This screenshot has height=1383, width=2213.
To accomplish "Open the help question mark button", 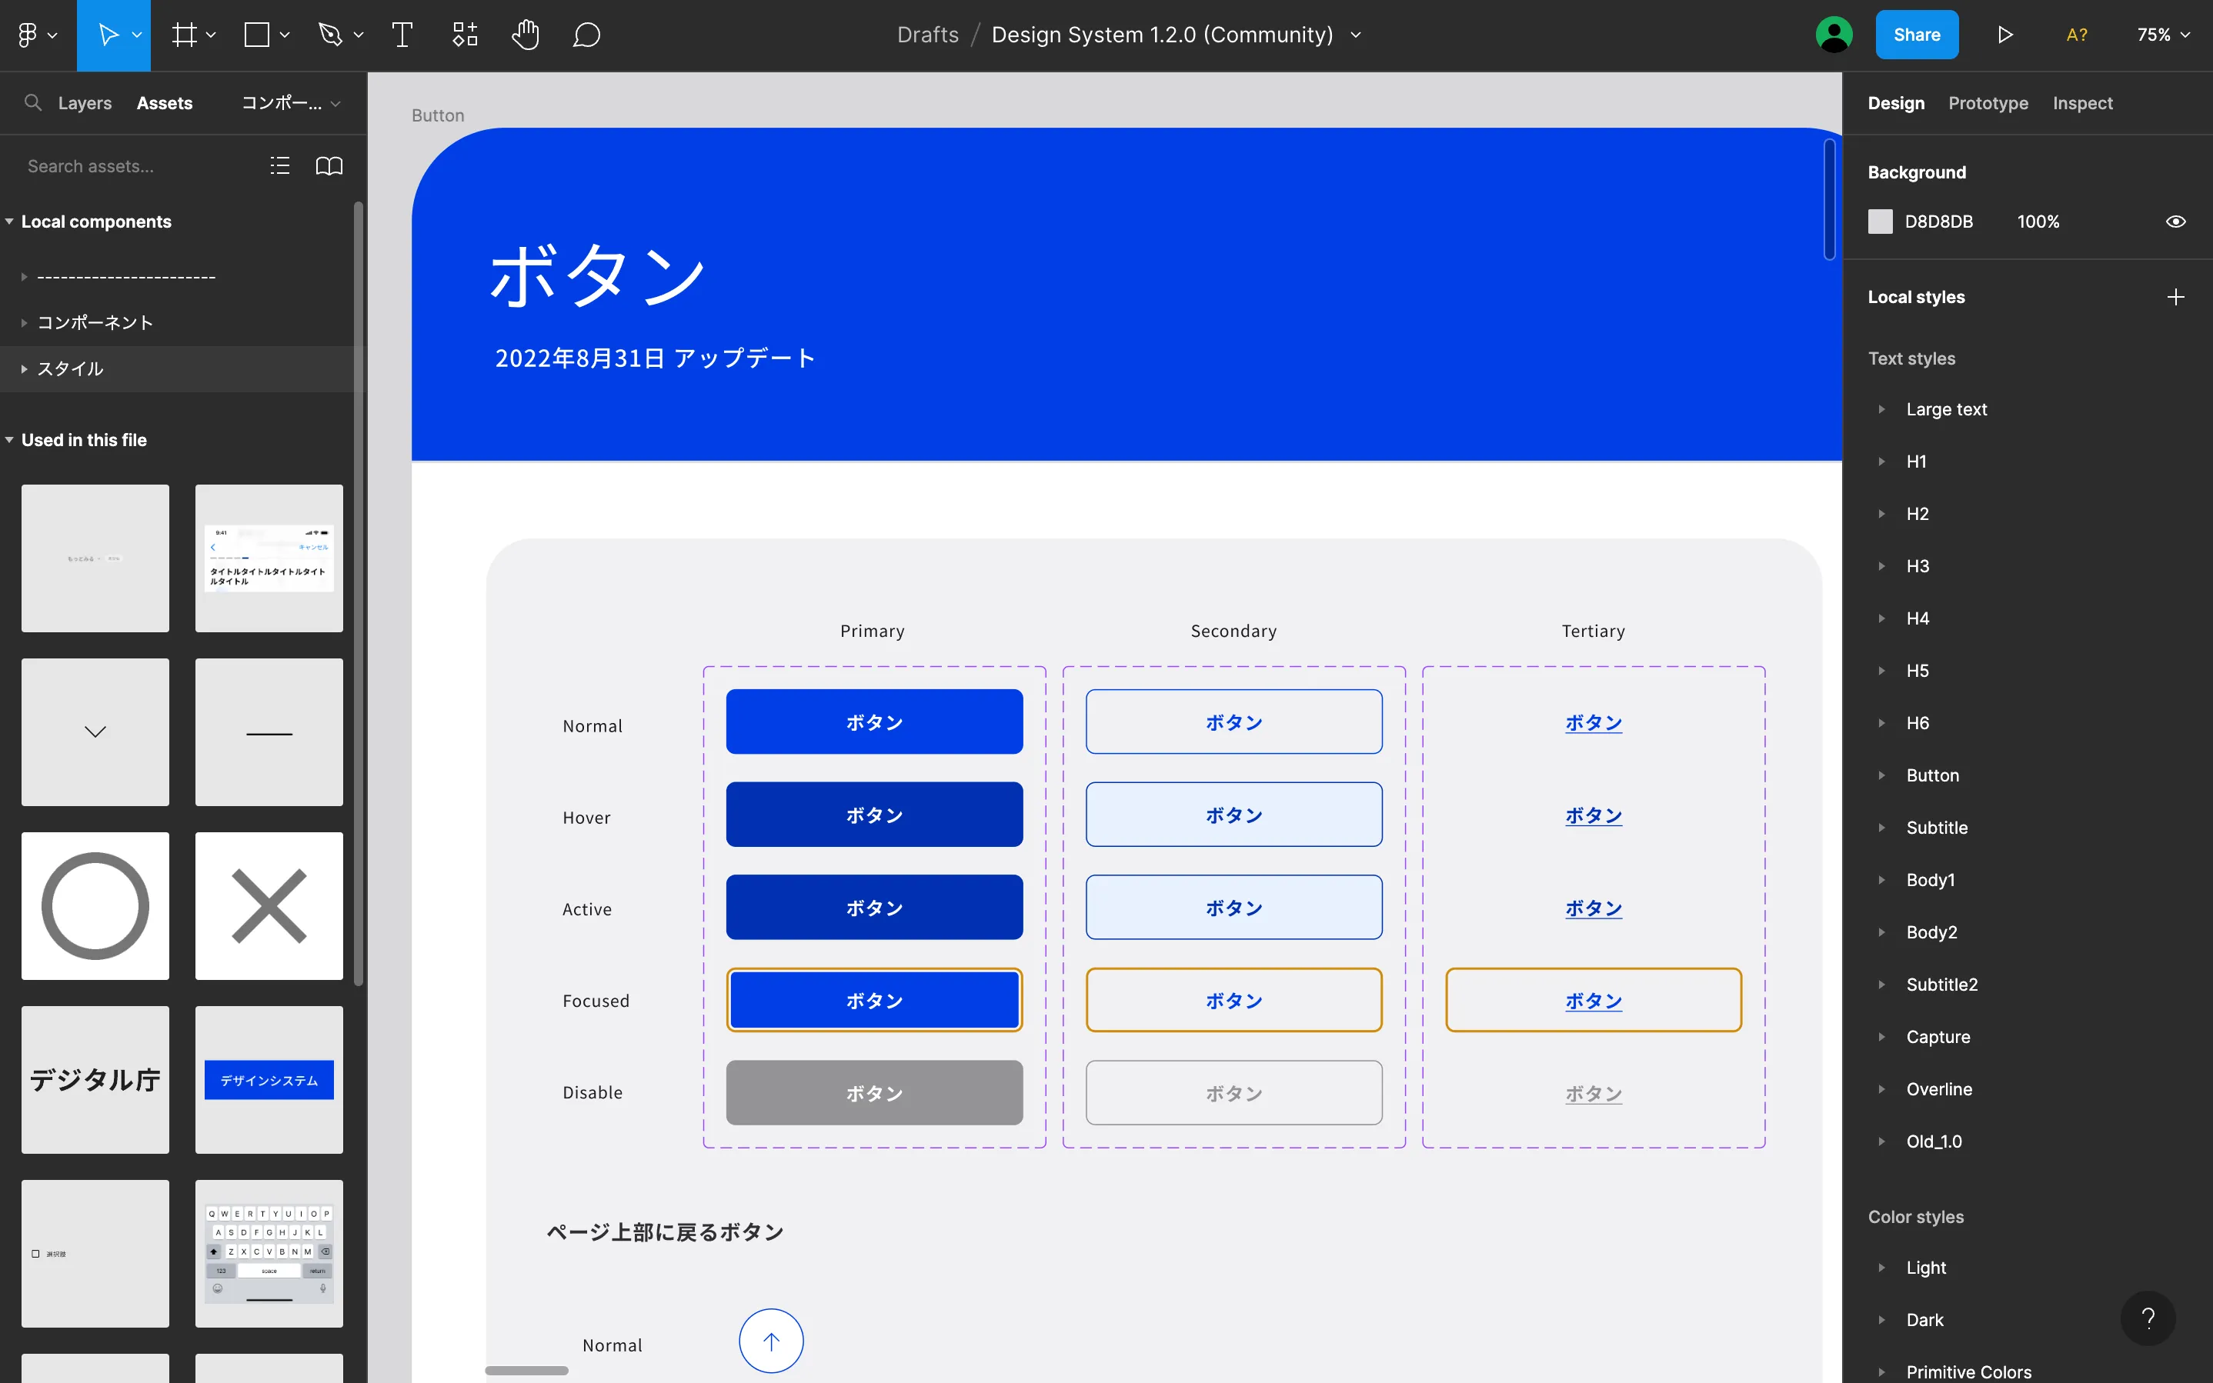I will (2147, 1317).
